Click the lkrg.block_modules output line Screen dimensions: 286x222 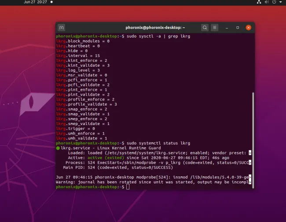(83, 41)
